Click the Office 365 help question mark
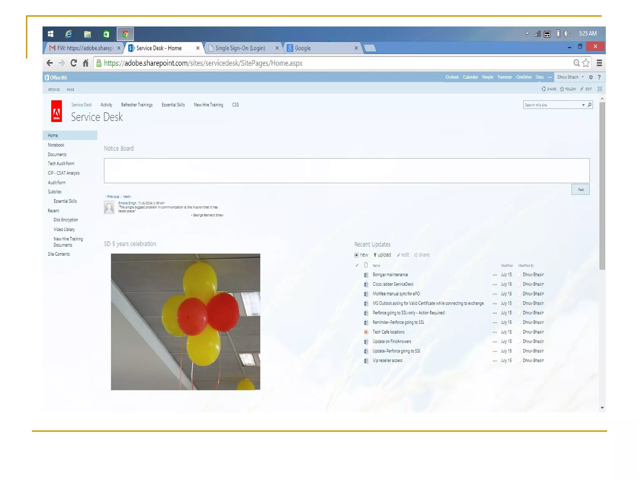The width and height of the screenshot is (639, 479). (x=599, y=77)
